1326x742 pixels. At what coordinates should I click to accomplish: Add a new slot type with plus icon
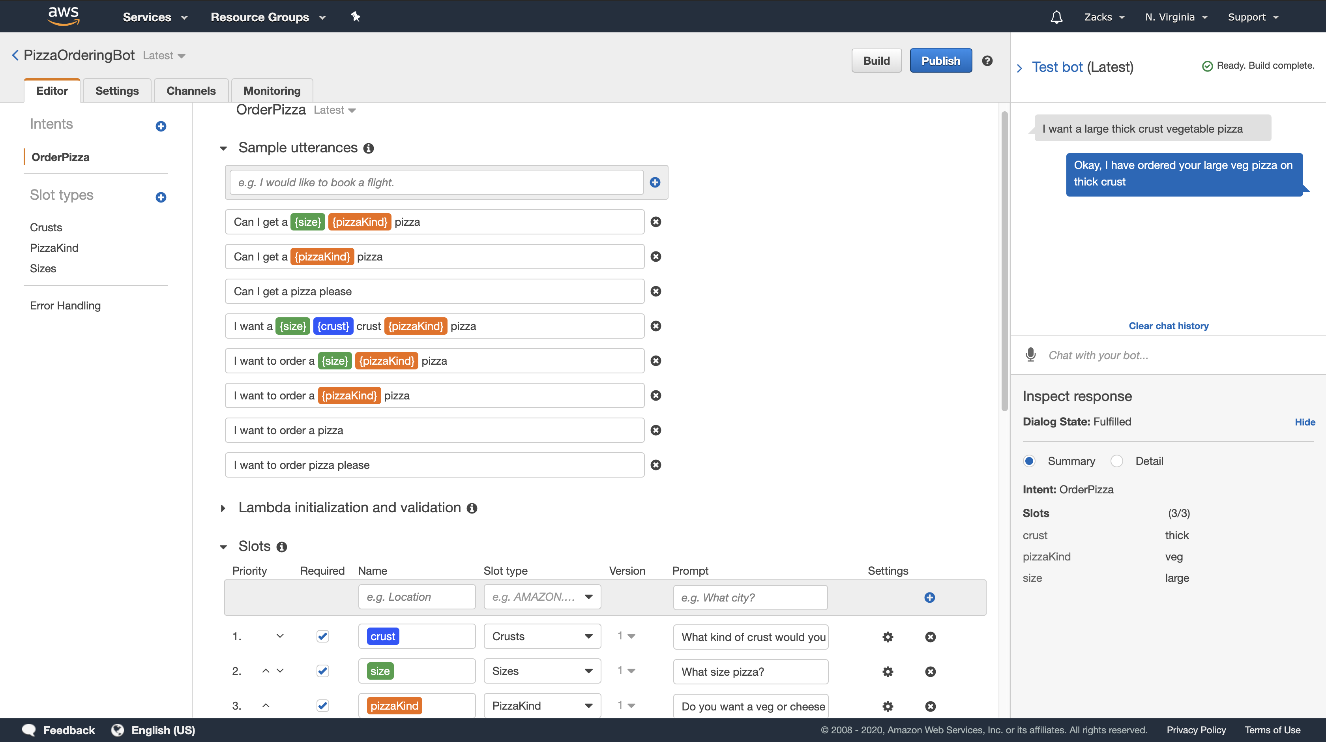click(x=161, y=197)
